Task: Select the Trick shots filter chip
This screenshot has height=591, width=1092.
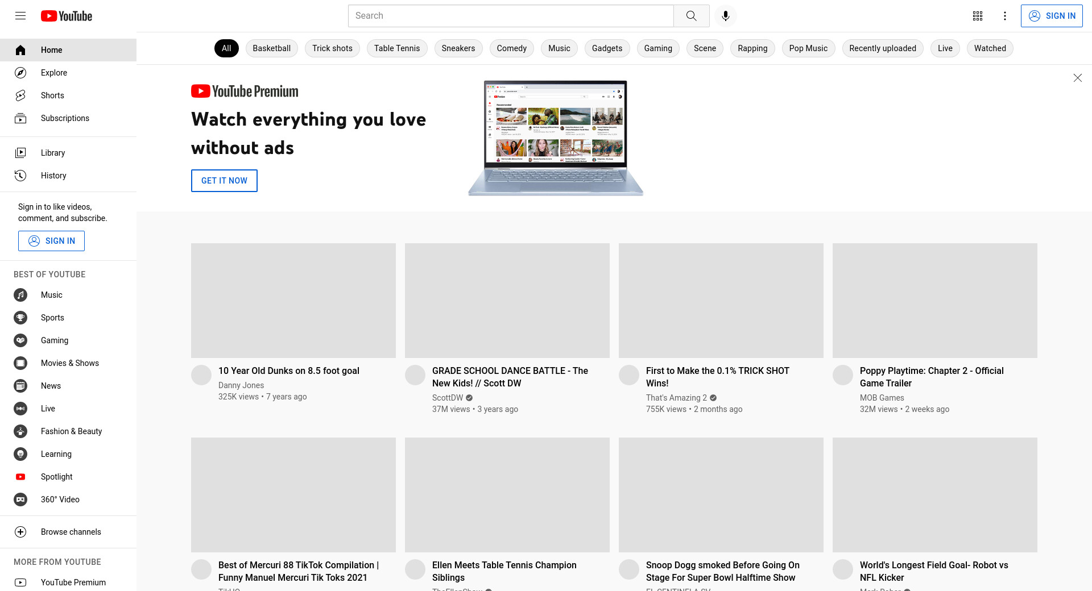Action: point(332,48)
